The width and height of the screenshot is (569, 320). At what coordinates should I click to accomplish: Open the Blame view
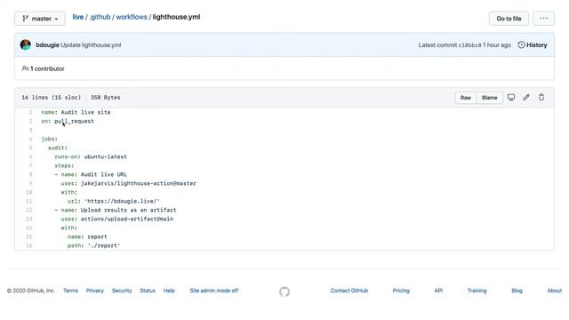(489, 98)
